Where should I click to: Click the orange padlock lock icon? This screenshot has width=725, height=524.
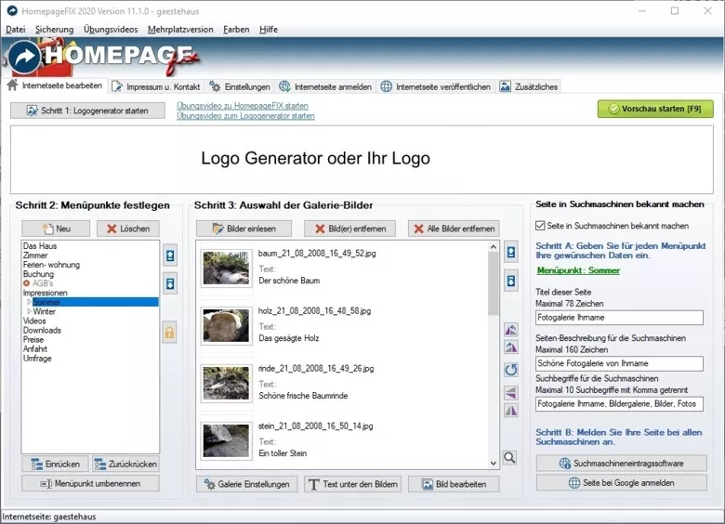(170, 333)
